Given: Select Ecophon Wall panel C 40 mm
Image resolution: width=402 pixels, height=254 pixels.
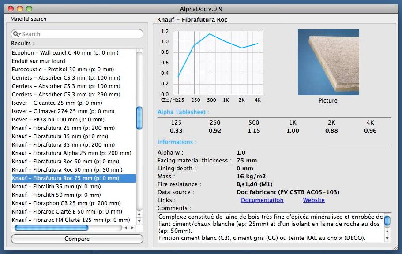Looking at the screenshot, I should tap(65, 52).
